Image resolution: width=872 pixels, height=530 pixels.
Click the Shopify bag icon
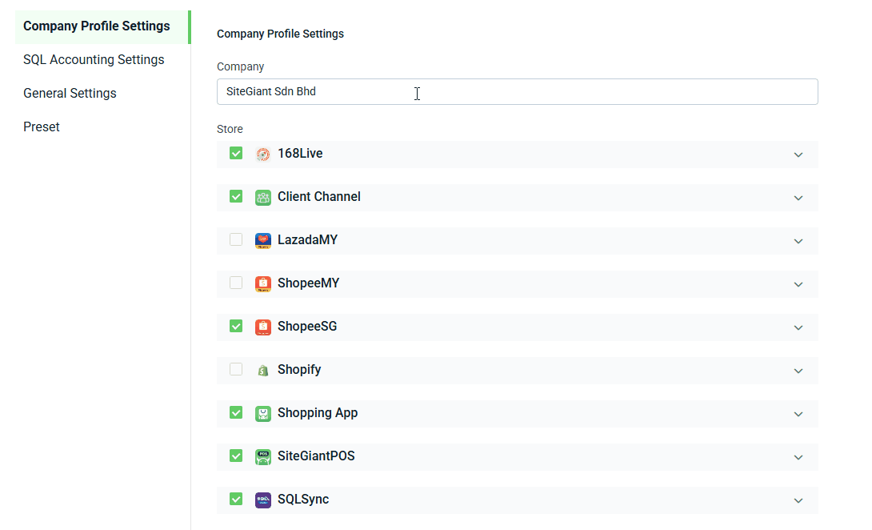click(263, 370)
